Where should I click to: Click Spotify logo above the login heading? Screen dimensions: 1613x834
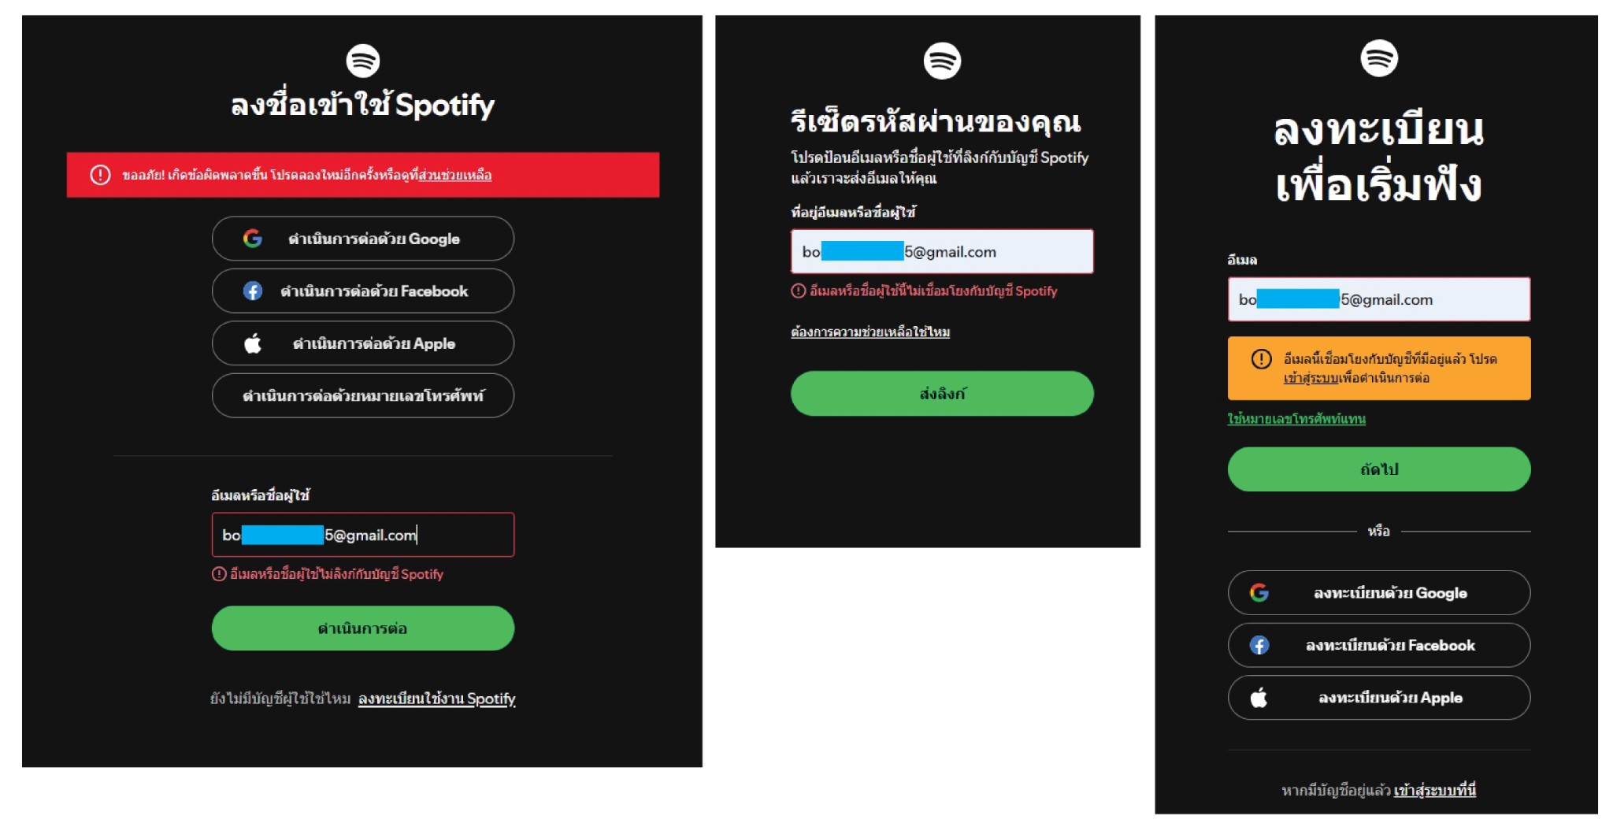pos(363,61)
